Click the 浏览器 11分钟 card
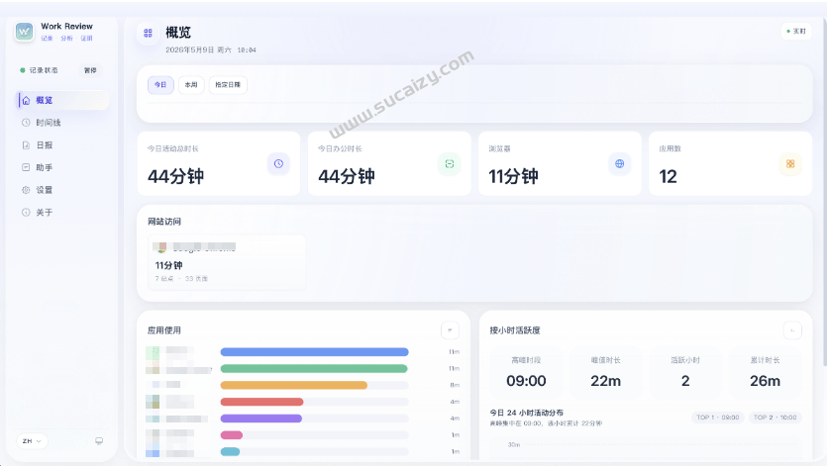 pos(560,164)
